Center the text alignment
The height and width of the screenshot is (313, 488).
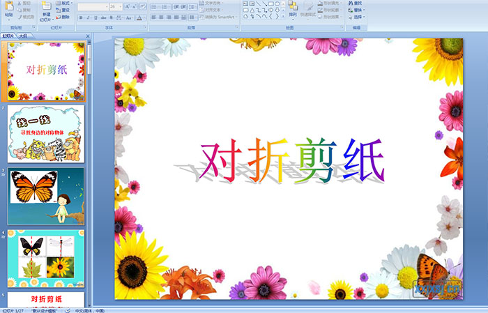click(x=161, y=17)
